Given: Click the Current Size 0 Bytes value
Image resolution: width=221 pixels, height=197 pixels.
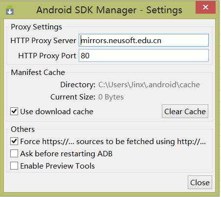Looking at the screenshot, I should click(x=111, y=97).
